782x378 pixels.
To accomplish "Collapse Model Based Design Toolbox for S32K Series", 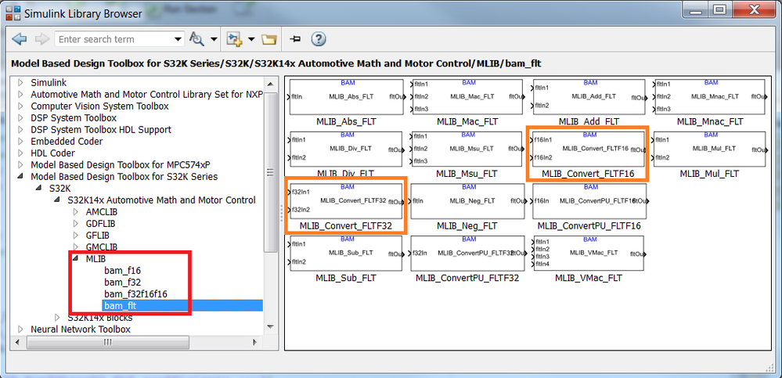I will point(20,177).
